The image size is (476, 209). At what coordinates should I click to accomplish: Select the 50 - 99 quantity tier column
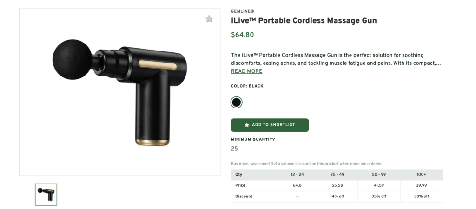[378, 175]
